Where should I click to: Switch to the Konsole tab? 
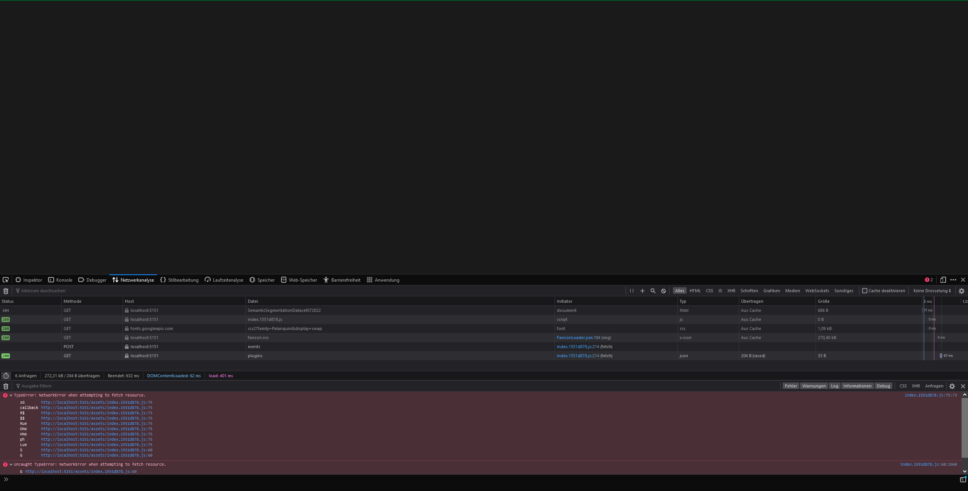(64, 280)
